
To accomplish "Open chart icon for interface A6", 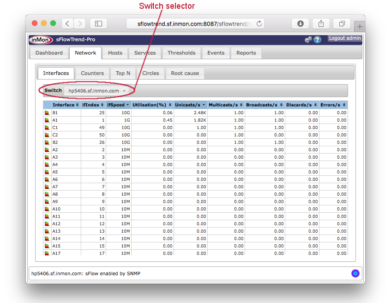I will [47, 179].
